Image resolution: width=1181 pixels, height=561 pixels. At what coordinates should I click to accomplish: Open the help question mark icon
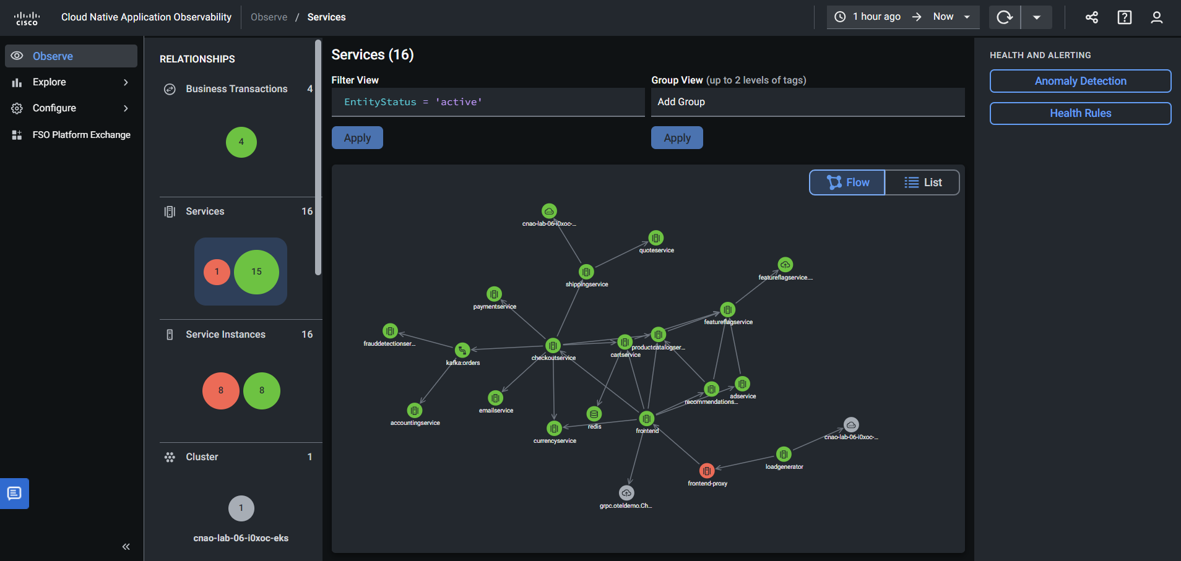coord(1124,17)
